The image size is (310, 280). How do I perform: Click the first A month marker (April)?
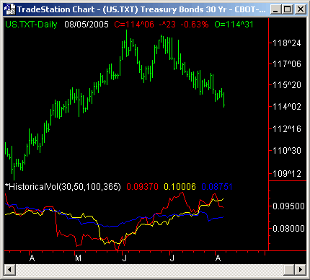pos(32,258)
